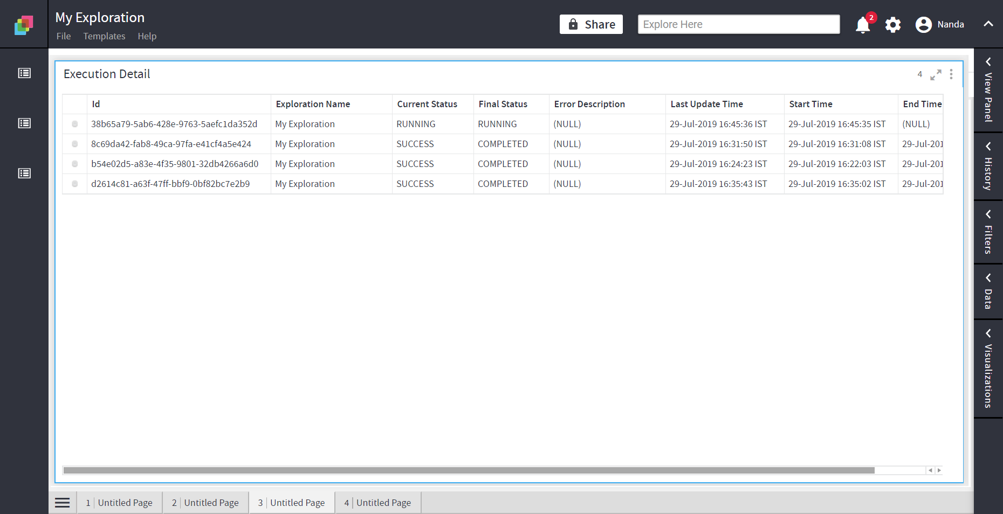Switch to page tab 2 Untitled Page
1003x514 pixels.
click(205, 503)
